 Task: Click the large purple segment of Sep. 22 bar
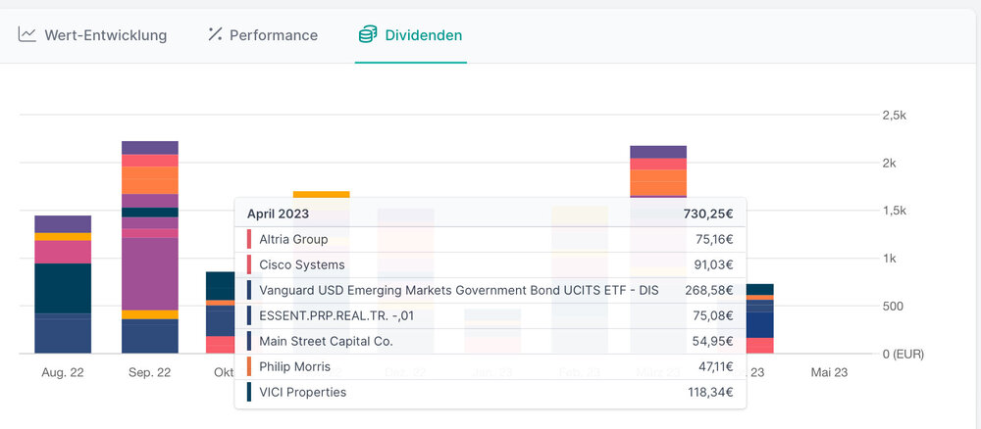coord(150,273)
